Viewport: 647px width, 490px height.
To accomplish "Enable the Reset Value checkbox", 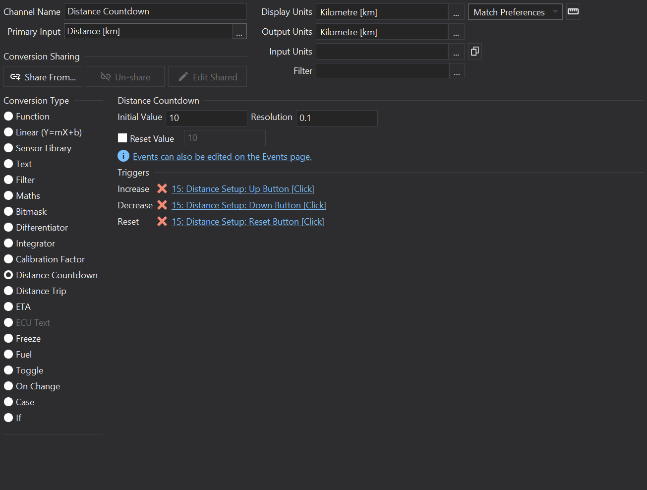I will [x=122, y=138].
